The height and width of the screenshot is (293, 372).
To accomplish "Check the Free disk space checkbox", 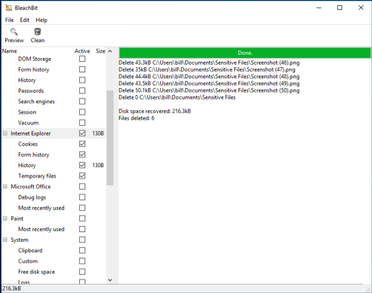I will pyautogui.click(x=82, y=272).
